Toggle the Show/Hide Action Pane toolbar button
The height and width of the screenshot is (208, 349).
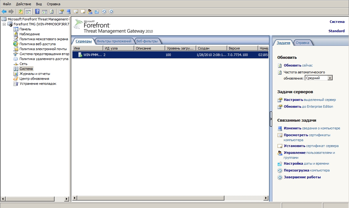pyautogui.click(x=45, y=11)
